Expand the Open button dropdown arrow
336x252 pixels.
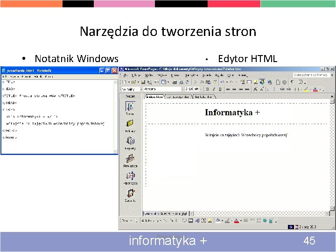pos(138,82)
